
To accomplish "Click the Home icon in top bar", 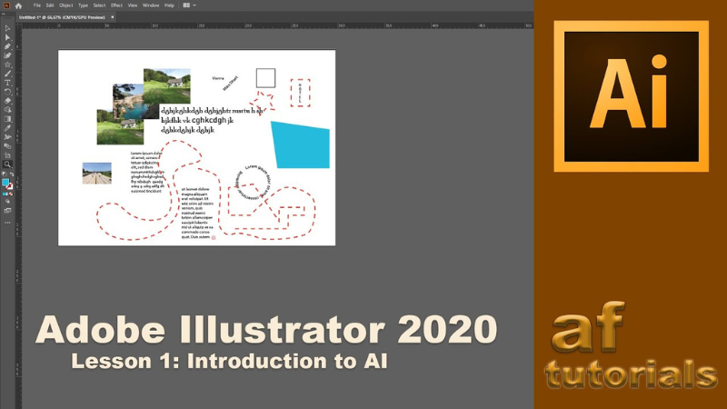I will pyautogui.click(x=18, y=5).
